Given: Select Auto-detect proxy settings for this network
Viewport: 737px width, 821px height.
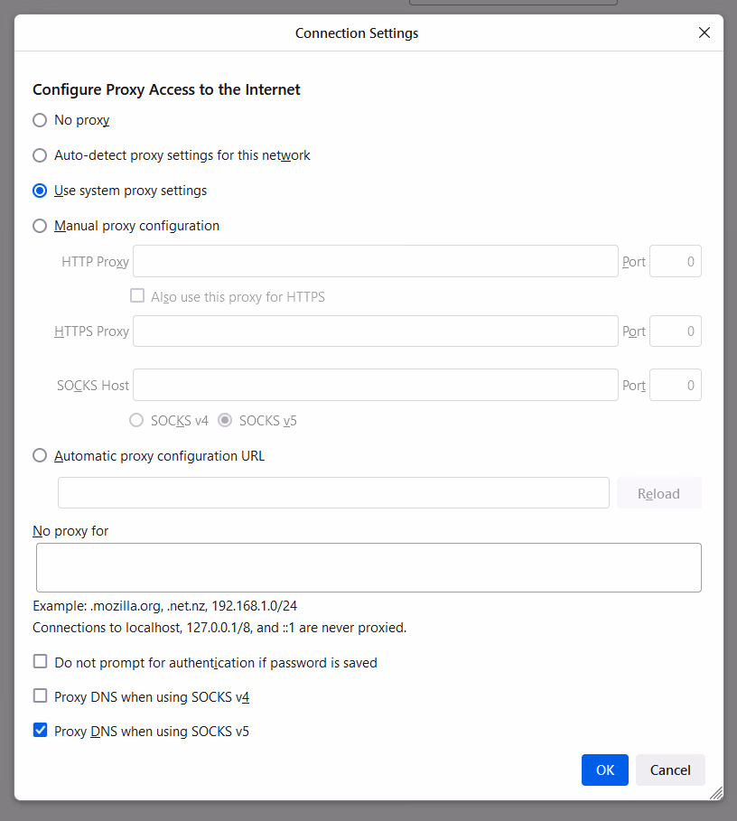Looking at the screenshot, I should [40, 154].
